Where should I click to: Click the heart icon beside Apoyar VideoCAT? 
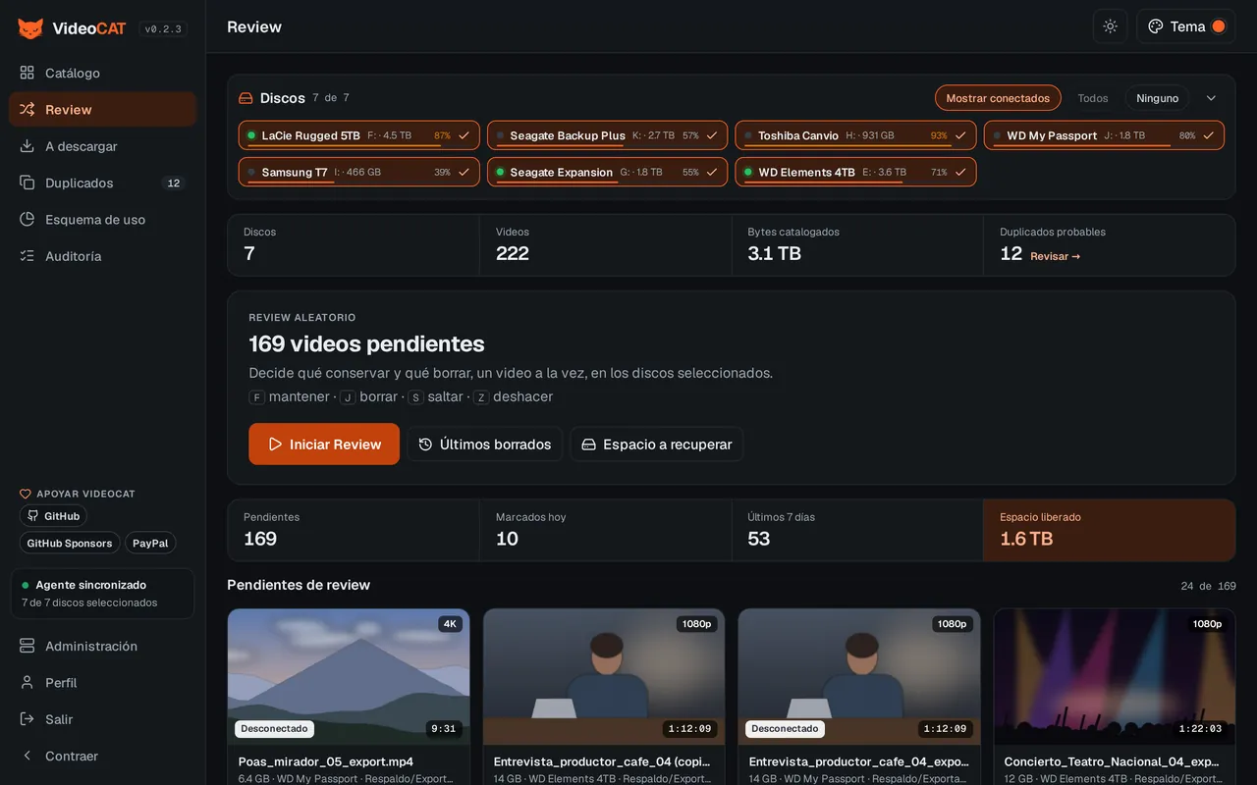[26, 495]
